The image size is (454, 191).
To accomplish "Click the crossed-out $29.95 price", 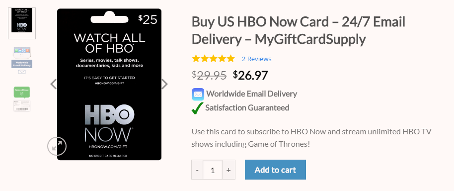I will [209, 76].
